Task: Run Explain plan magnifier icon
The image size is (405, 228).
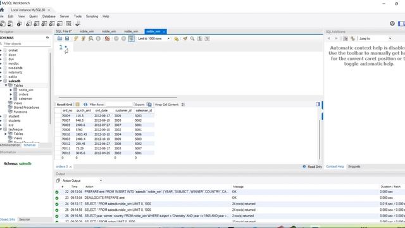Action: coord(91,39)
